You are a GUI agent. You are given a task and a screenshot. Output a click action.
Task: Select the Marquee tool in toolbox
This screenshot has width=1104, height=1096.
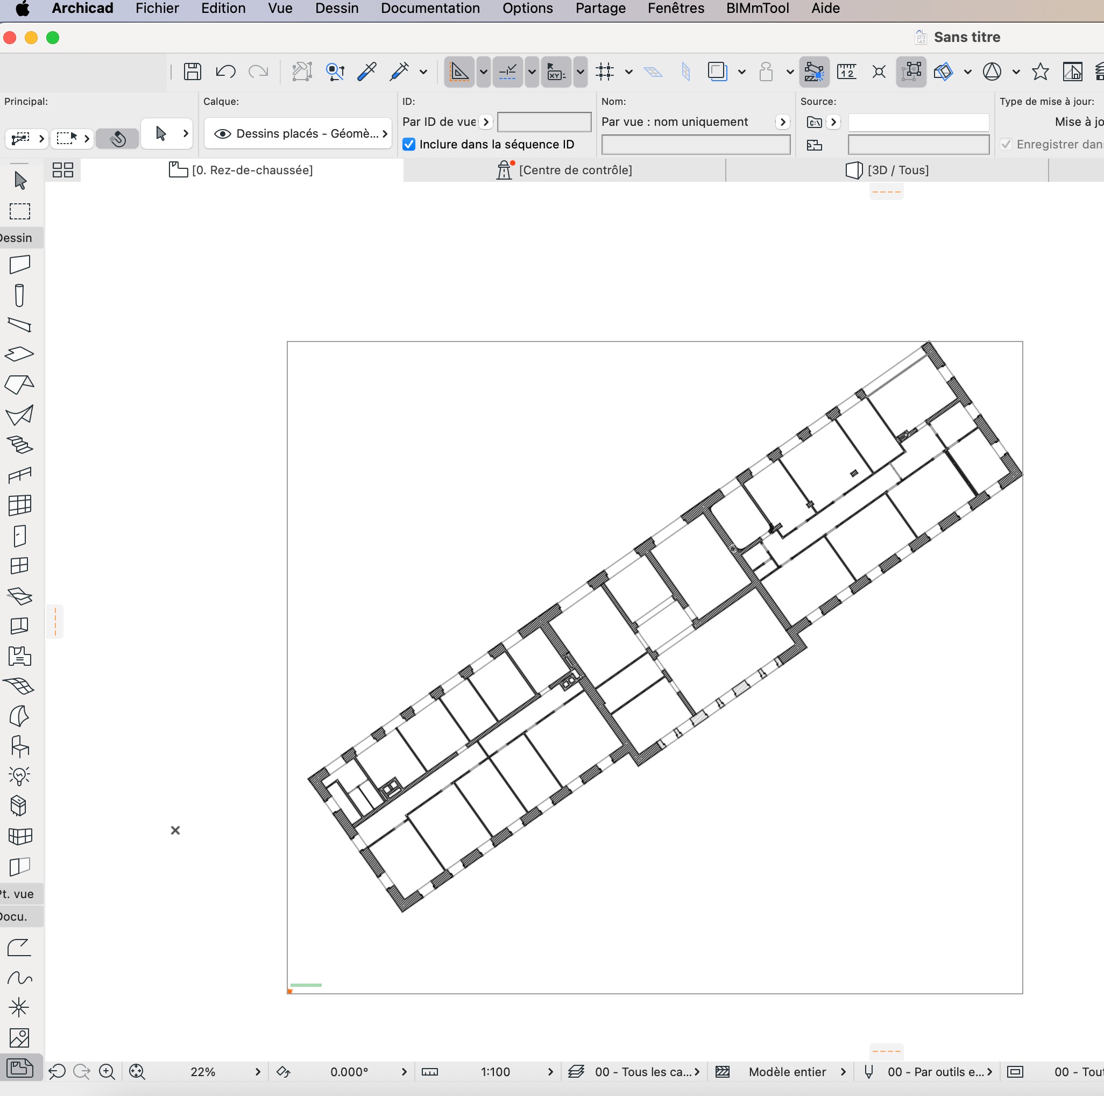[x=20, y=211]
